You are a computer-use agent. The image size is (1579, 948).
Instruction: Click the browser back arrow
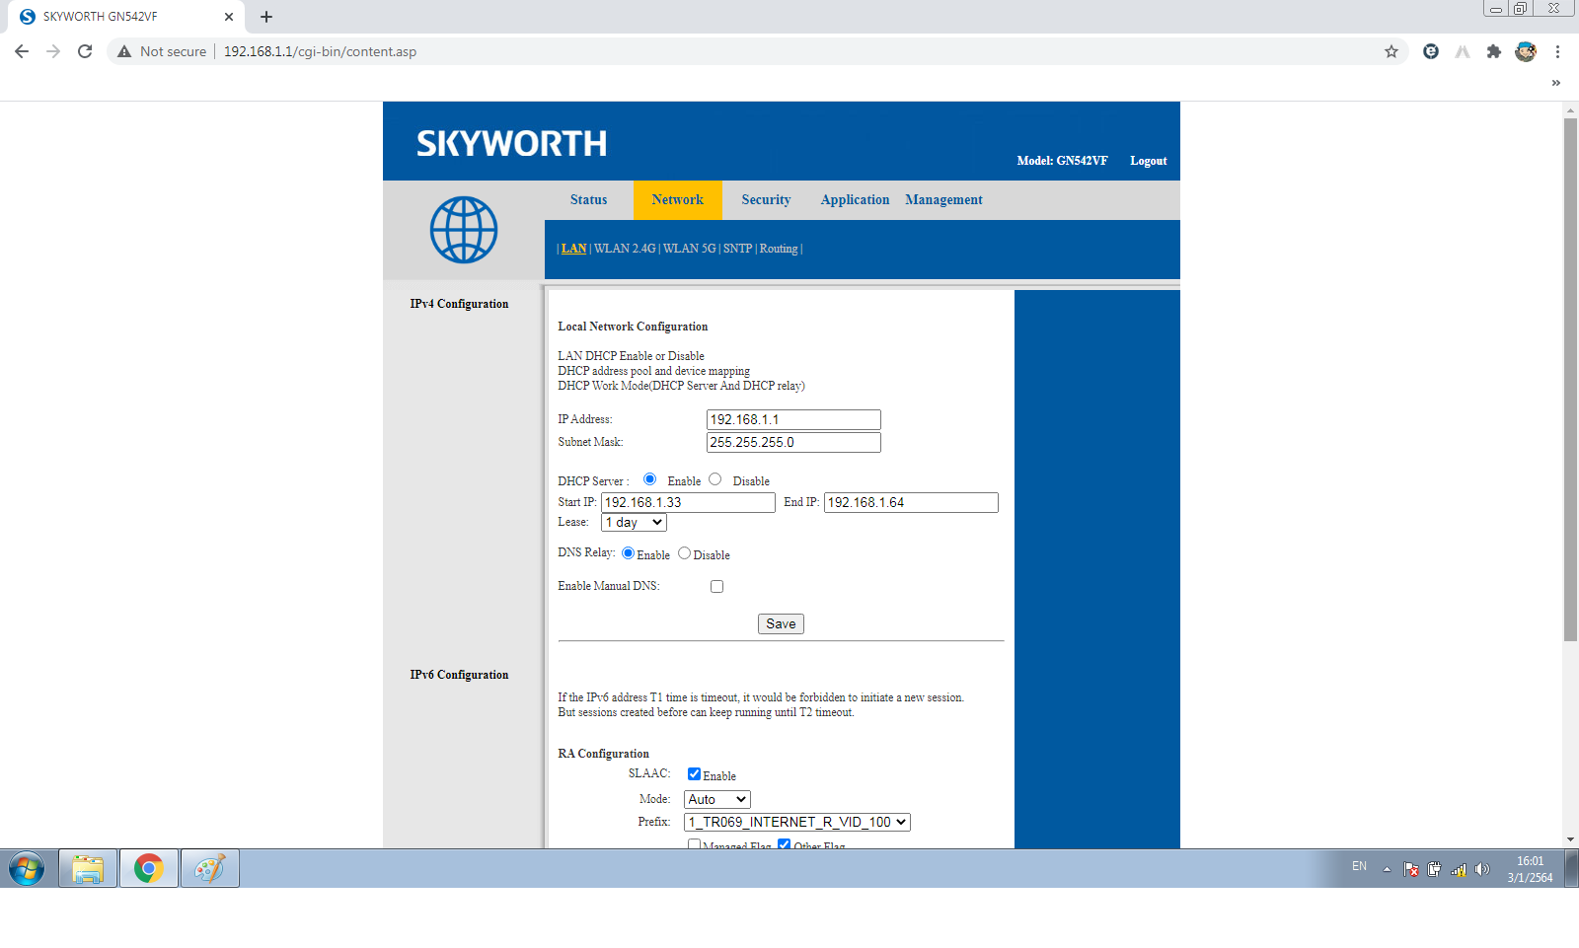tap(22, 51)
